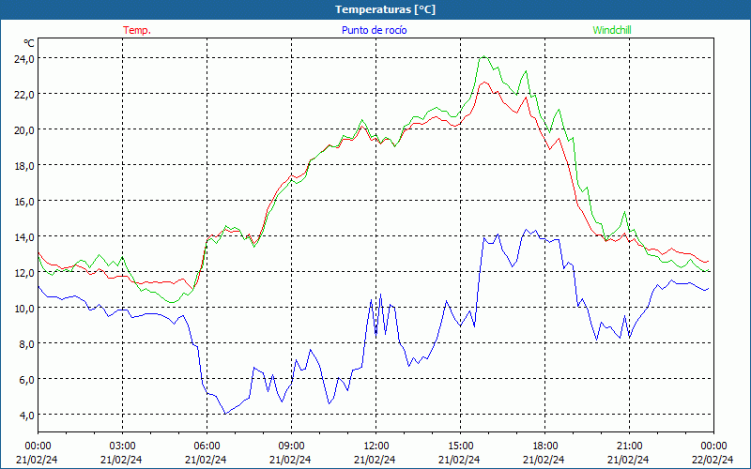This screenshot has height=469, width=751.
Task: Click the '03:00' time axis label
Action: (x=122, y=446)
